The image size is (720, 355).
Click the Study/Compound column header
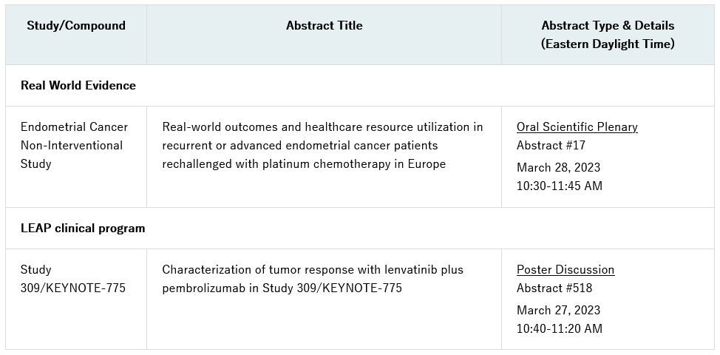click(76, 26)
